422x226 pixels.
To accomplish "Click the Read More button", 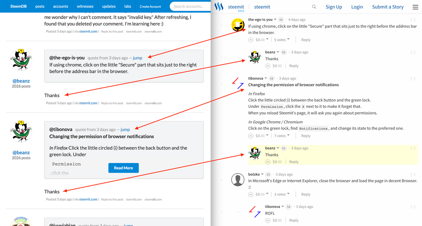I will click(123, 168).
